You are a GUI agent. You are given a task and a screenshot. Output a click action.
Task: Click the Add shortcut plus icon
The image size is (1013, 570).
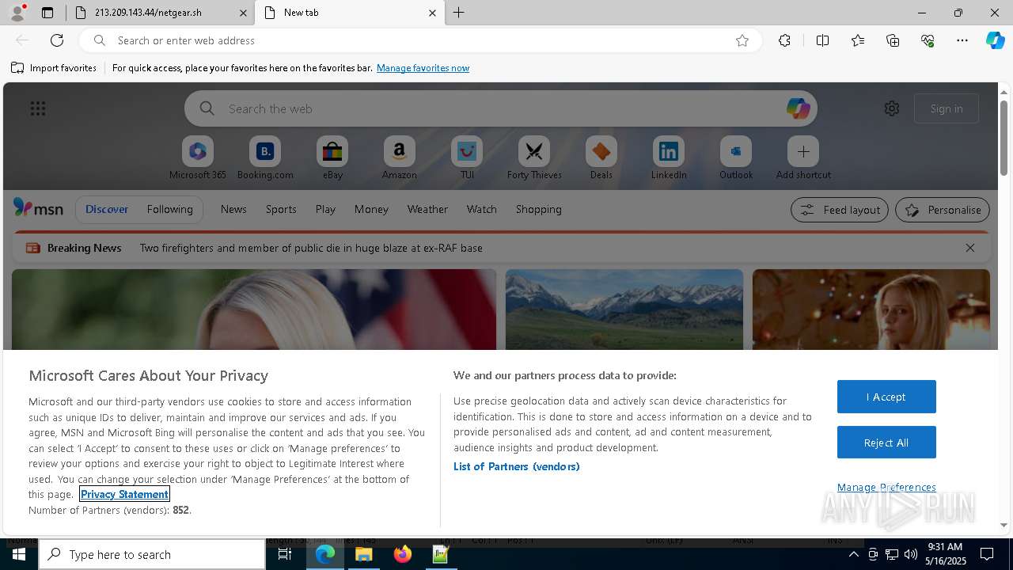click(x=803, y=151)
